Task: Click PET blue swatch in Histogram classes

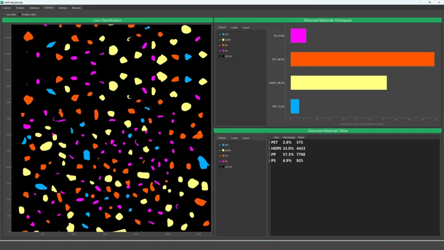Action: click(223, 34)
